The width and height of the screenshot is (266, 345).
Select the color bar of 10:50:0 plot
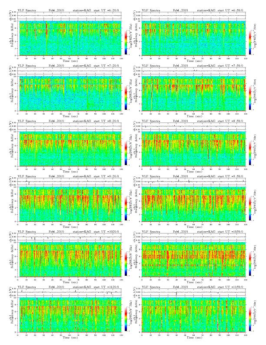[250, 264]
